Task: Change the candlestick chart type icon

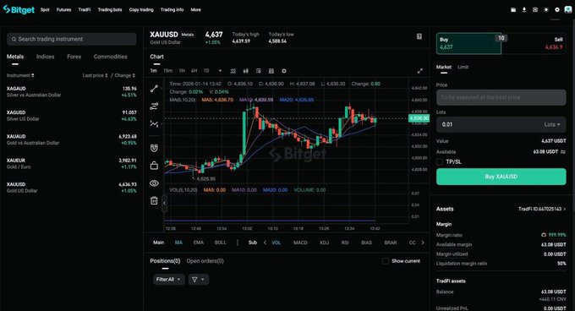Action: click(246, 71)
